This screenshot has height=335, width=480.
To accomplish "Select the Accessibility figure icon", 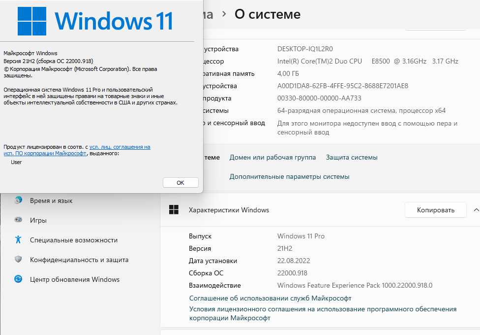I will (x=18, y=240).
